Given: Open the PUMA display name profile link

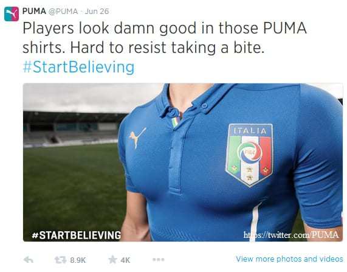Looking at the screenshot, I should (x=34, y=11).
